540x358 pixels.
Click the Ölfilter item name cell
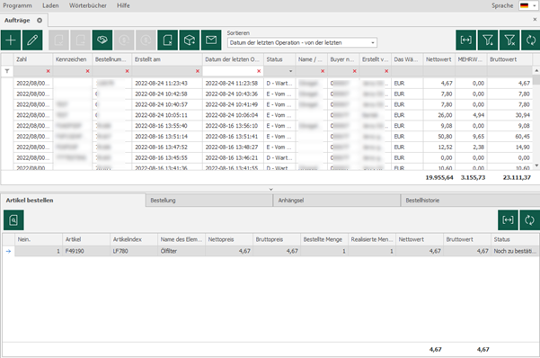click(181, 251)
